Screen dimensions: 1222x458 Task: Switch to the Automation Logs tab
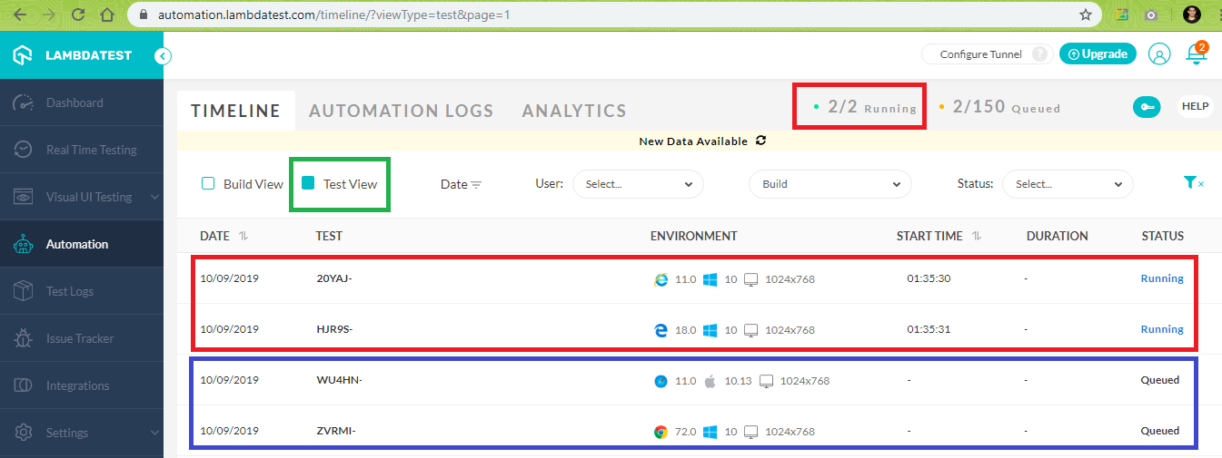[x=401, y=111]
